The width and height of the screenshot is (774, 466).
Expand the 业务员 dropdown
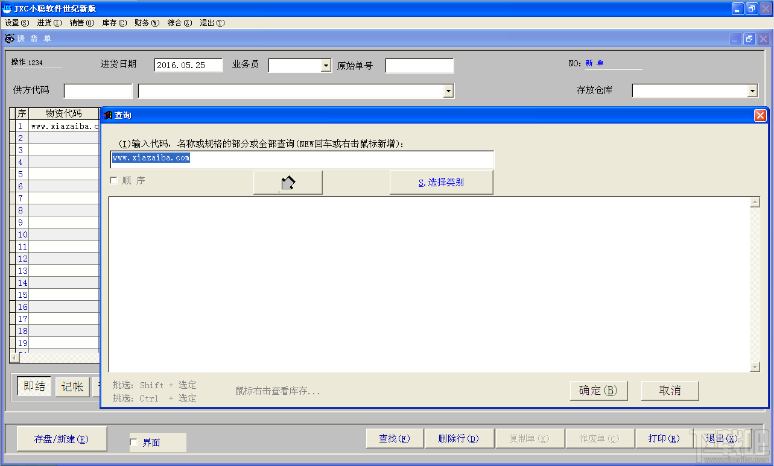326,65
